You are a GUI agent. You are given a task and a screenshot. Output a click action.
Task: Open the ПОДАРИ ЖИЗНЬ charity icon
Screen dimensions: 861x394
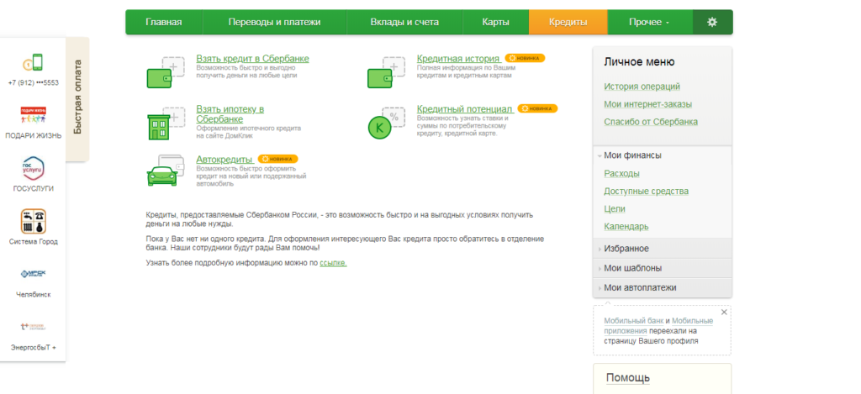pyautogui.click(x=33, y=116)
